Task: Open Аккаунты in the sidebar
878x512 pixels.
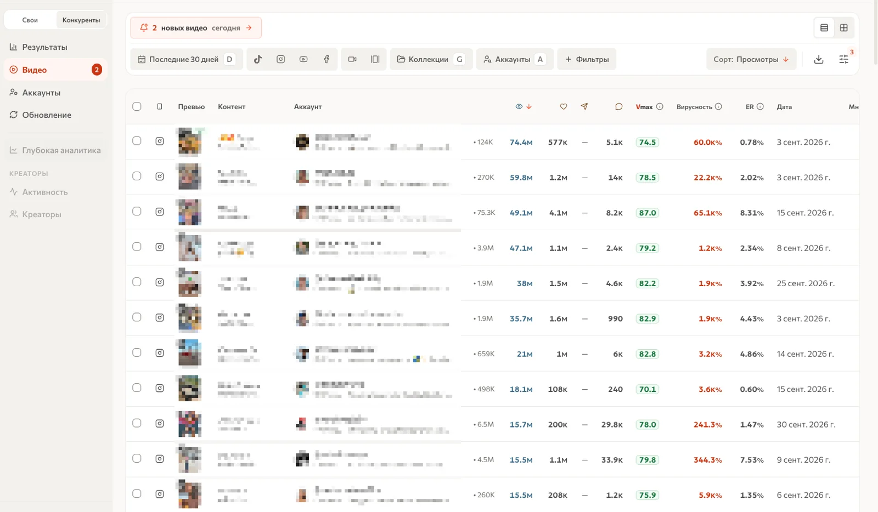Action: coord(55,93)
